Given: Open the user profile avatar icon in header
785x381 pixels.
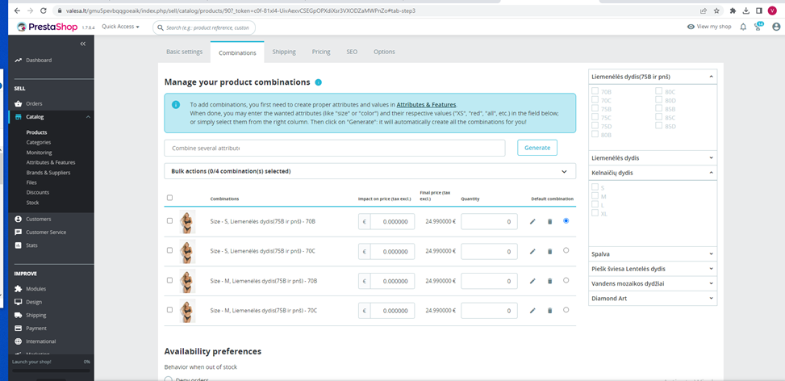Looking at the screenshot, I should coord(776,27).
